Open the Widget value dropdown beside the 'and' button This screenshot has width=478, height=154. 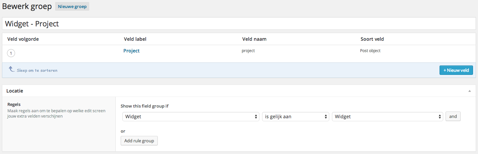[387, 117]
